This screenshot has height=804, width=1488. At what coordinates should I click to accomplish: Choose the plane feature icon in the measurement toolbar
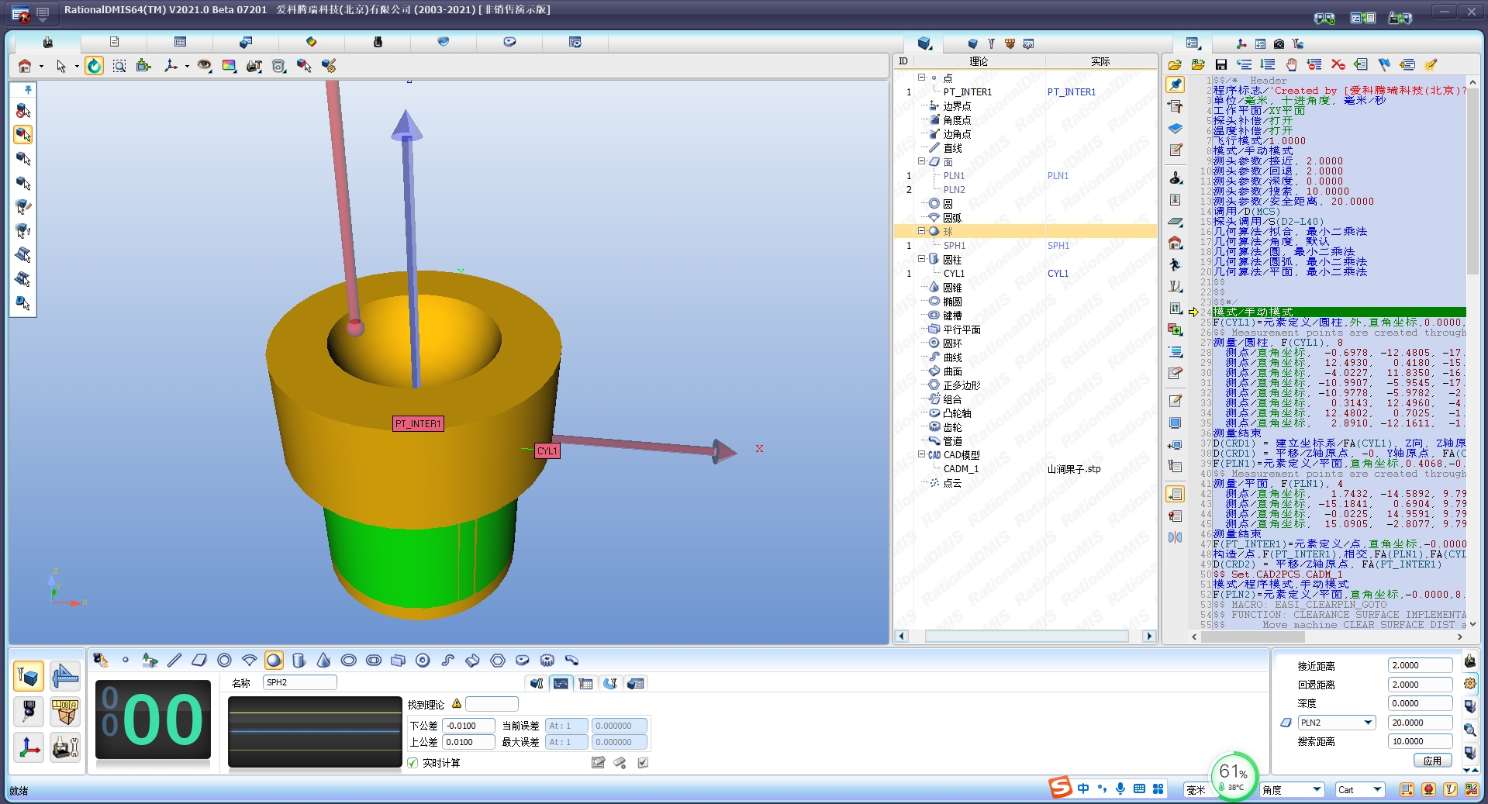click(199, 661)
